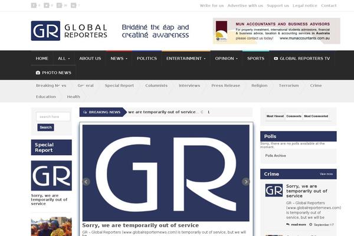Open the GR thumbnail under Special Report

pos(51,176)
